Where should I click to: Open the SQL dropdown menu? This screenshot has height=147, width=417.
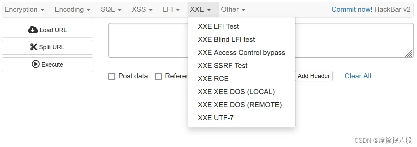(x=111, y=9)
